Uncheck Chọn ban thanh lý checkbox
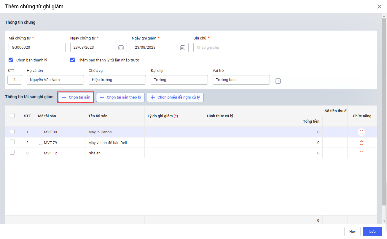The width and height of the screenshot is (387, 239). coord(11,60)
